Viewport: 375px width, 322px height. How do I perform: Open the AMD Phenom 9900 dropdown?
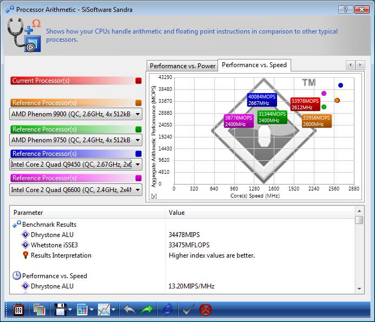point(76,114)
